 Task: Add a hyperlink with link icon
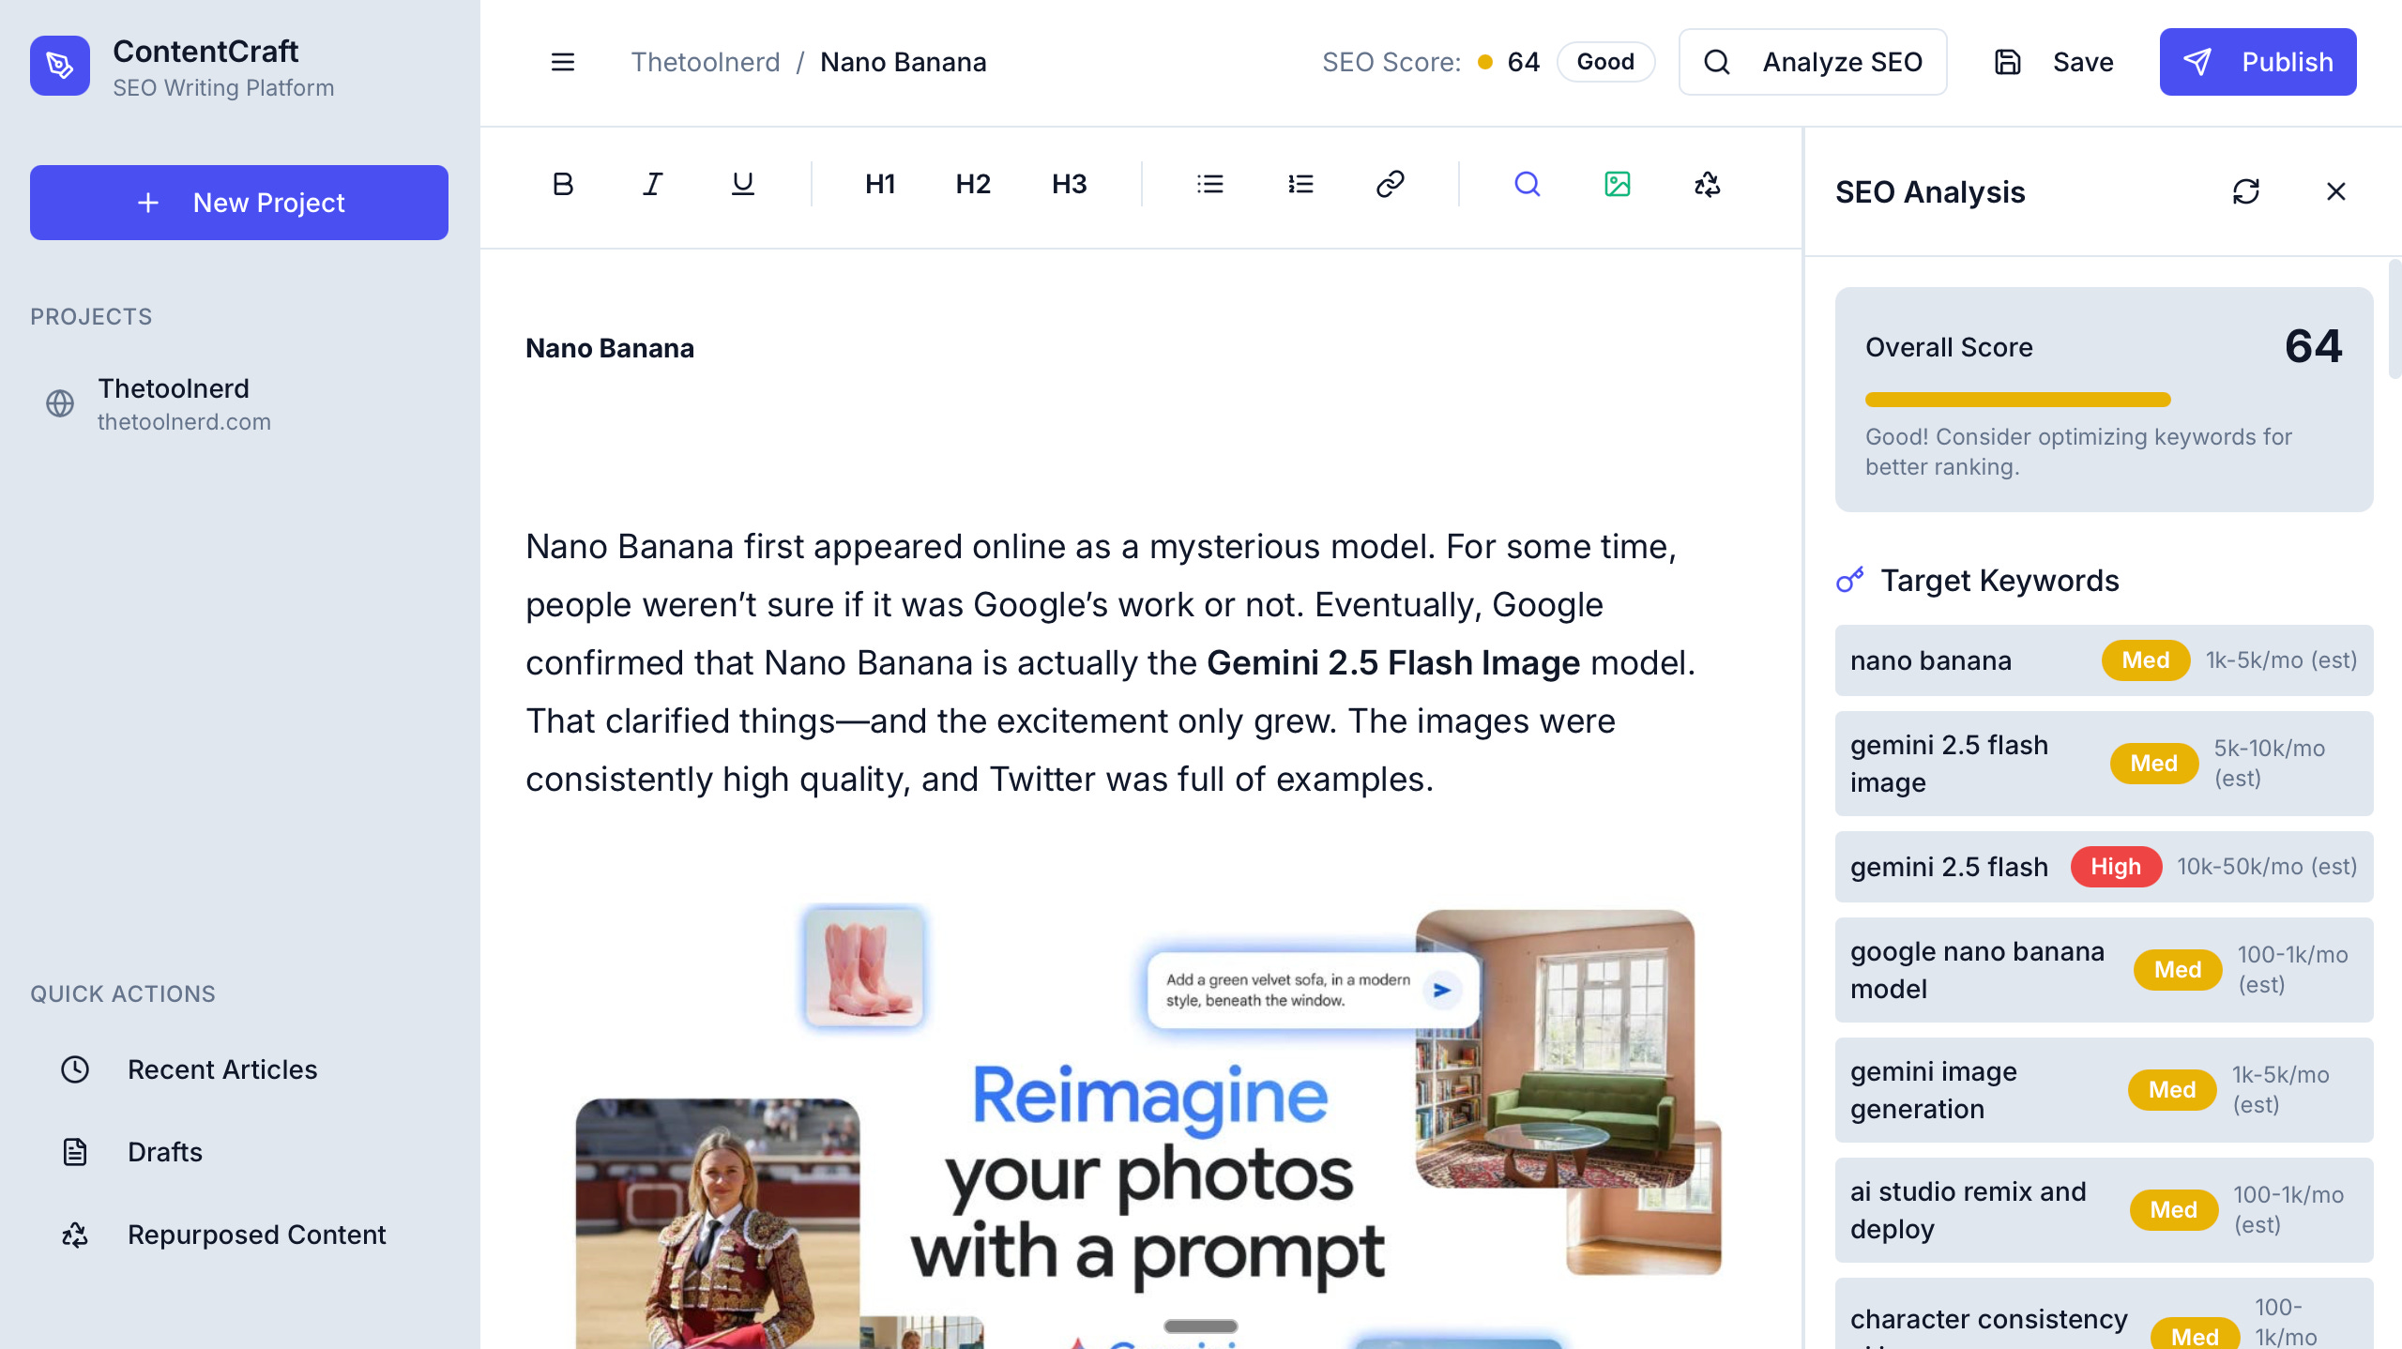pyautogui.click(x=1390, y=184)
